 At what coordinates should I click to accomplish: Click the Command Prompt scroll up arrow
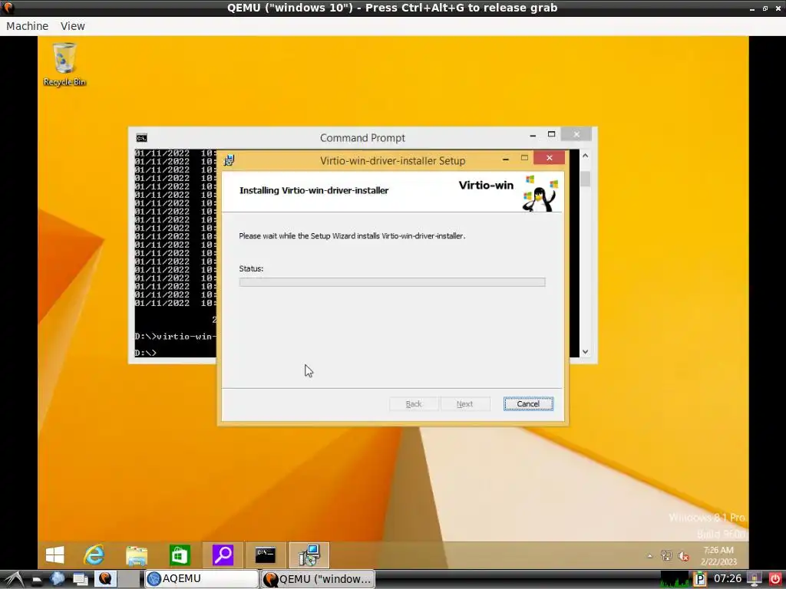click(585, 156)
